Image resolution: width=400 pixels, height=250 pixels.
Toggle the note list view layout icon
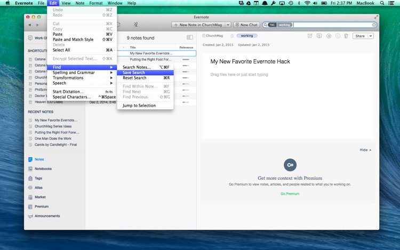(190, 37)
